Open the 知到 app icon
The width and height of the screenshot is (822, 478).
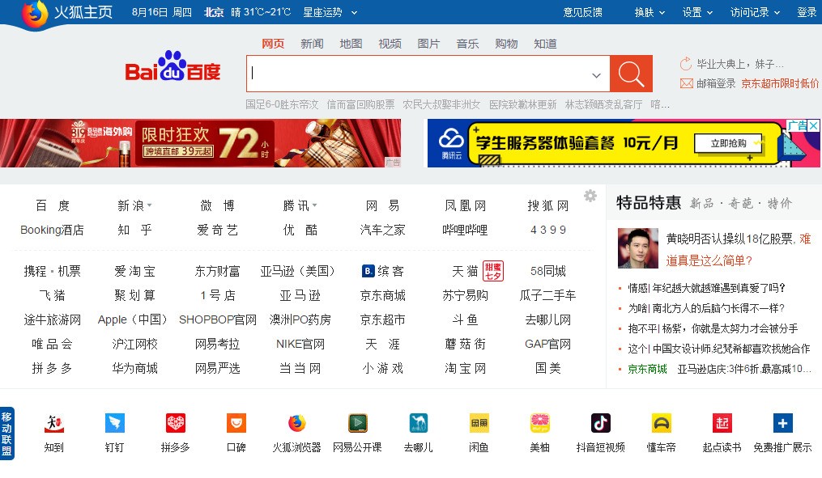click(53, 424)
